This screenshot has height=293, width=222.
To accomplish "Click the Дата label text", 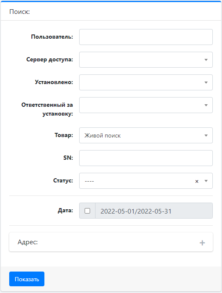I will (x=65, y=211).
